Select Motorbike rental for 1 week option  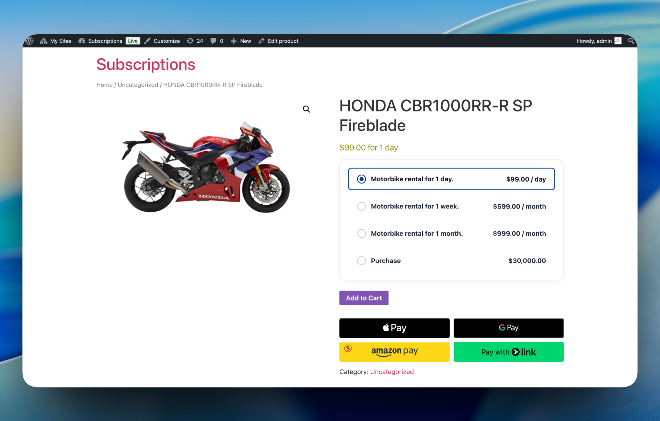[x=451, y=206]
